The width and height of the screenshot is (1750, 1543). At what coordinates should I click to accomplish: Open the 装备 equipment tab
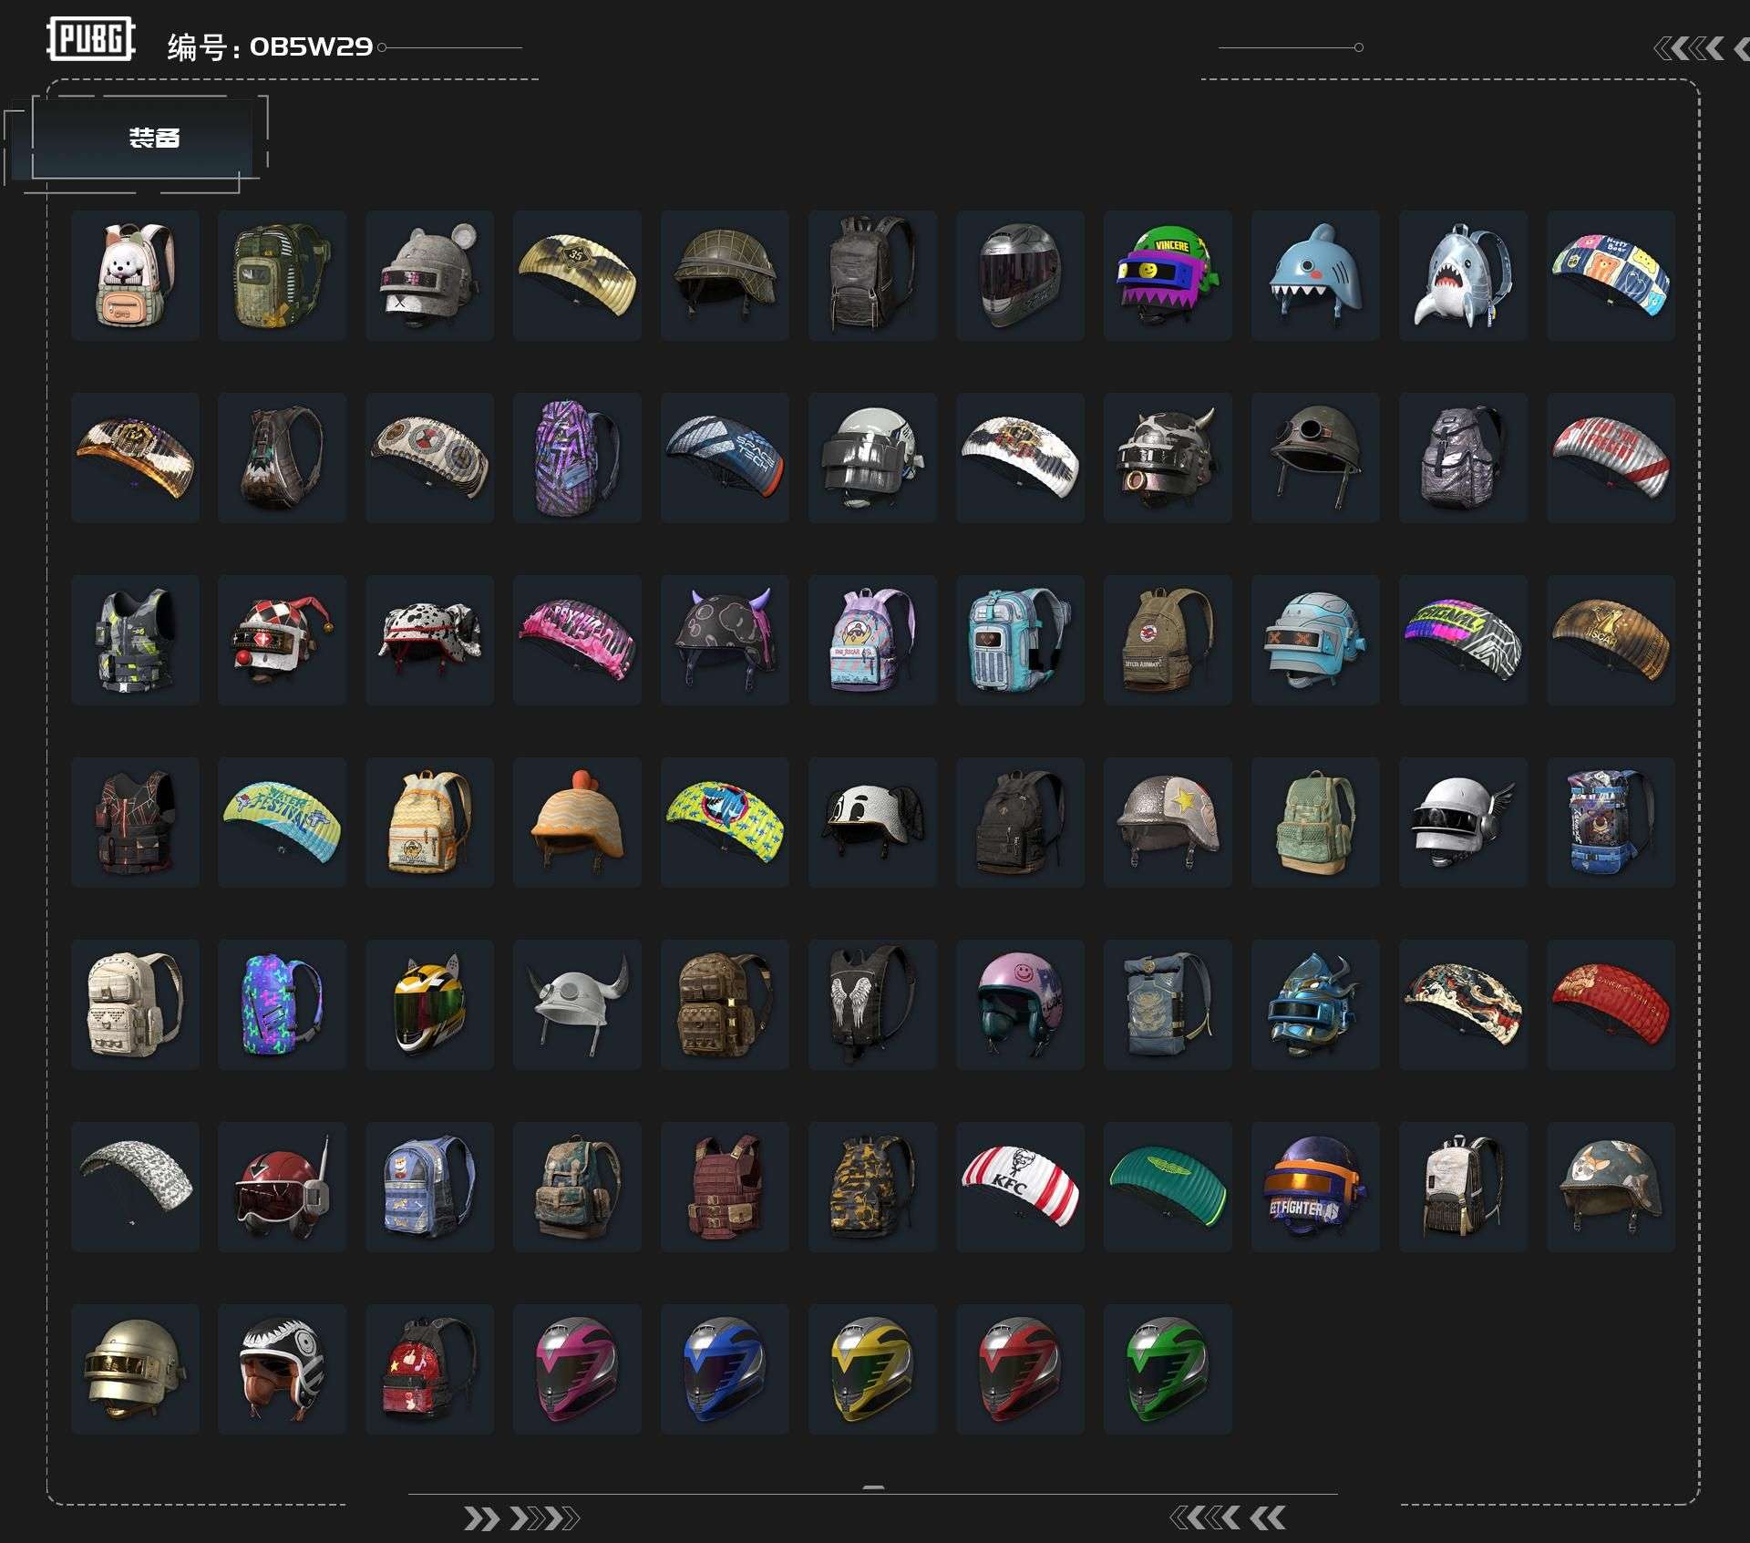click(153, 139)
